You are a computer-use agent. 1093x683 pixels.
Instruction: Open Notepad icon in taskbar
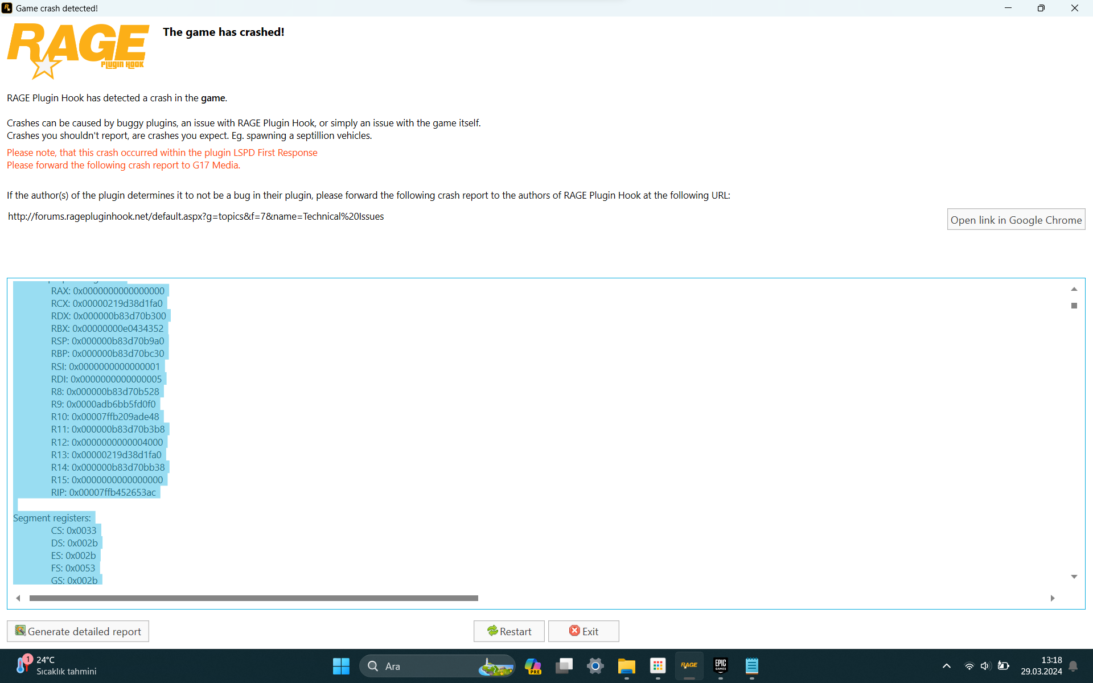751,665
